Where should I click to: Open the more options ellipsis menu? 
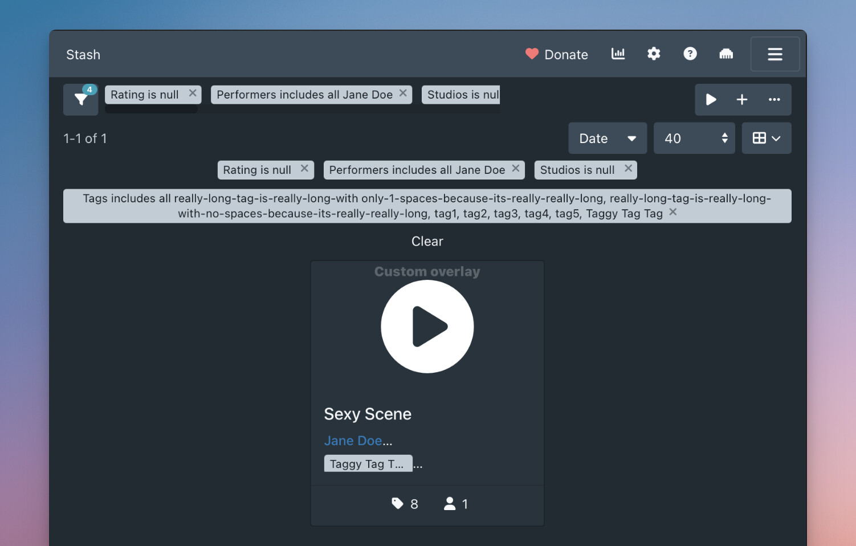[774, 100]
